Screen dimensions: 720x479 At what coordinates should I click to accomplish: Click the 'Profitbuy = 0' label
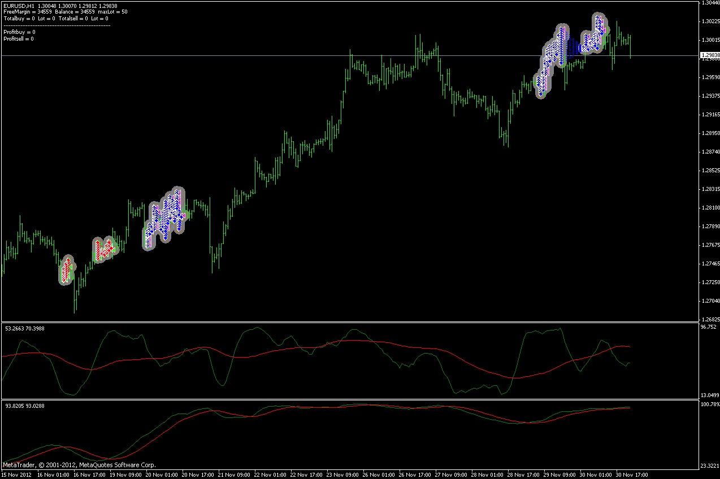(x=19, y=32)
